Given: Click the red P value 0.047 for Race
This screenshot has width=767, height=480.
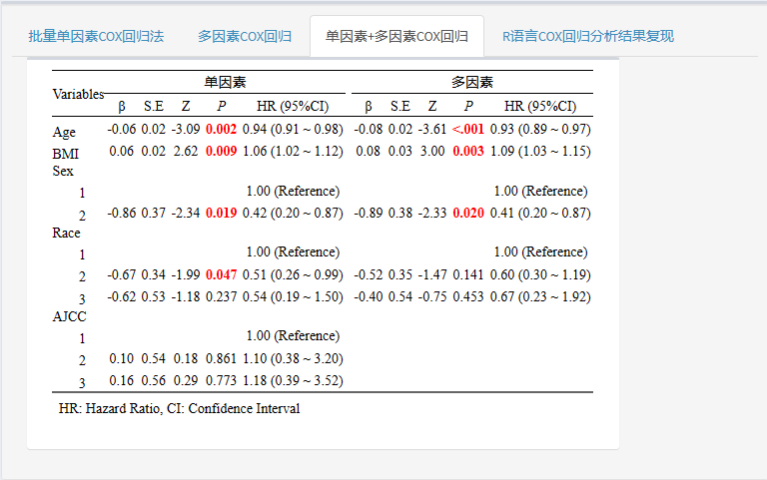Looking at the screenshot, I should click(x=221, y=274).
